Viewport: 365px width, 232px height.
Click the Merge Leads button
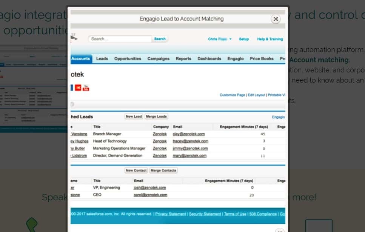click(156, 117)
